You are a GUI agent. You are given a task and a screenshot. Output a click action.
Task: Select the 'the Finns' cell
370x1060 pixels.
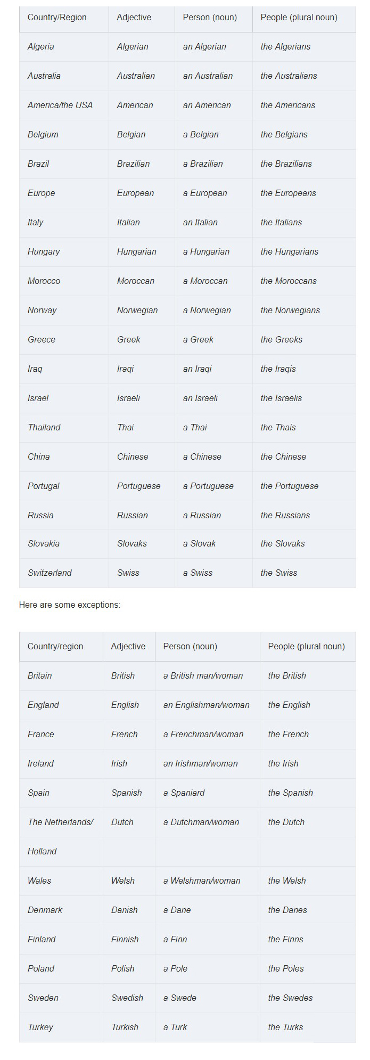[x=308, y=940]
